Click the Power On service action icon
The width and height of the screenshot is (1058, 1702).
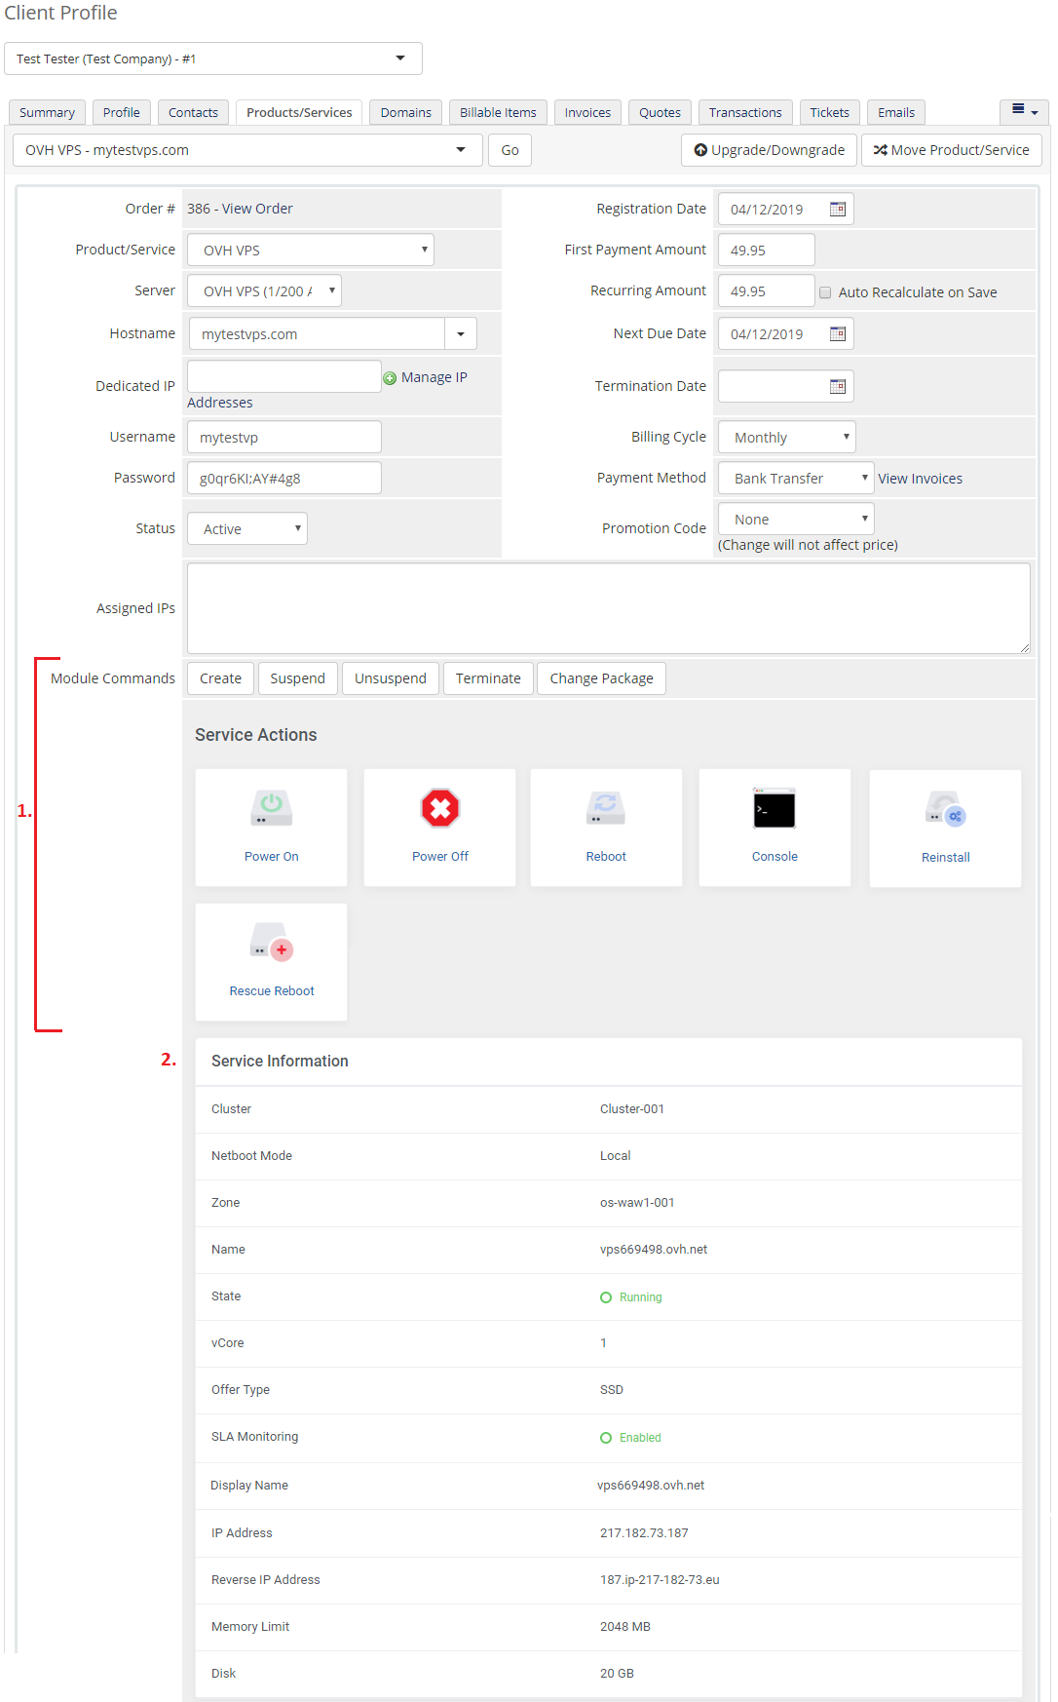point(272,808)
